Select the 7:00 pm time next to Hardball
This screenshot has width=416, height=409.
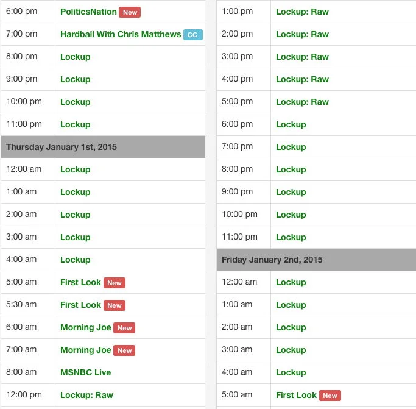(22, 34)
